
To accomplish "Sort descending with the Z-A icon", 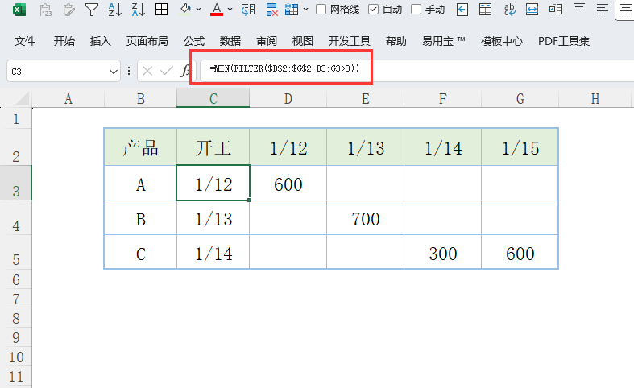I will [139, 10].
